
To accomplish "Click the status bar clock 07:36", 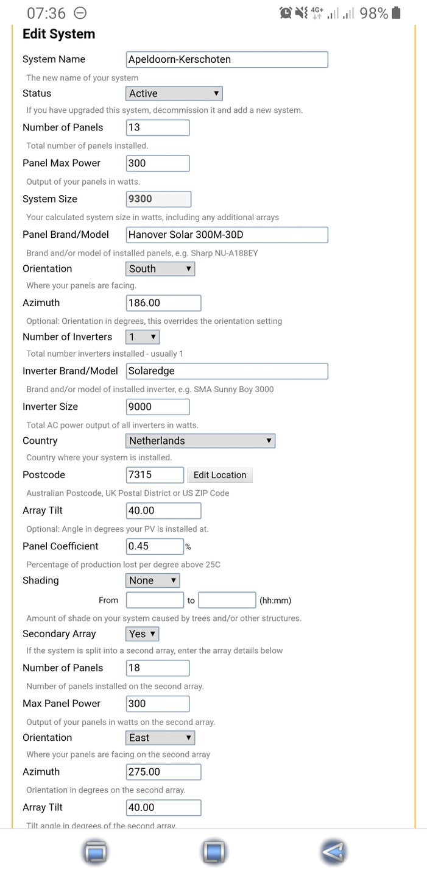I will (46, 13).
